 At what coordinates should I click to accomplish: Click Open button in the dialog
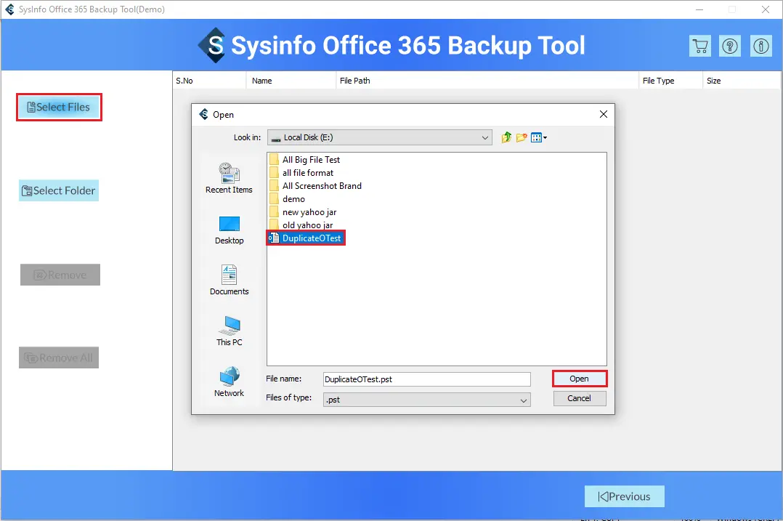(x=580, y=379)
